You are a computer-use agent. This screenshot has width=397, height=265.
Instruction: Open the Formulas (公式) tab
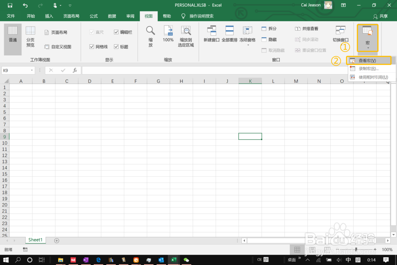94,16
